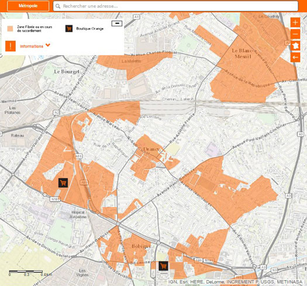The image size is (307, 286).
Task: Select the Boutique Orange marker near Hôpital Avicenne
Action: 63,182
